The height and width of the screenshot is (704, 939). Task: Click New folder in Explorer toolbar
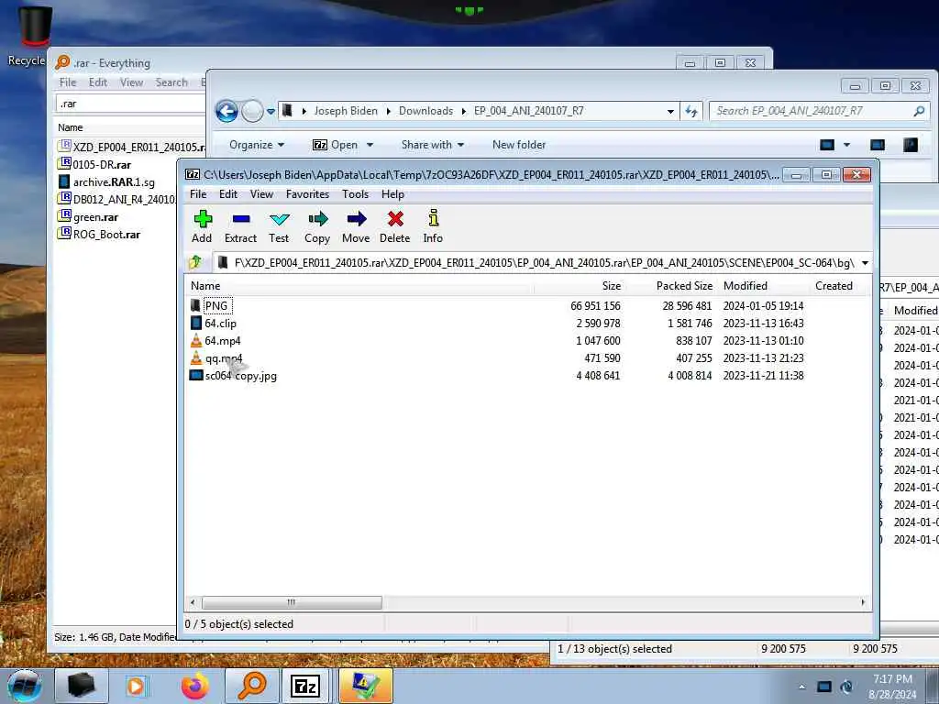pos(519,145)
